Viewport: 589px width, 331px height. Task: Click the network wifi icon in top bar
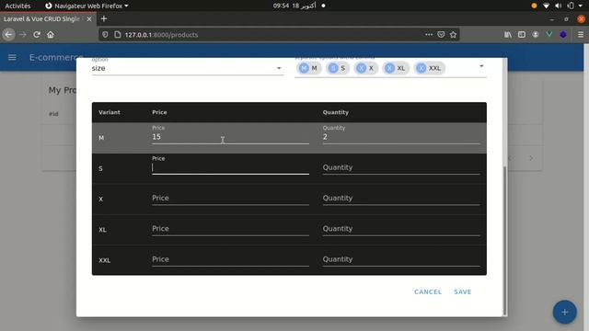546,6
